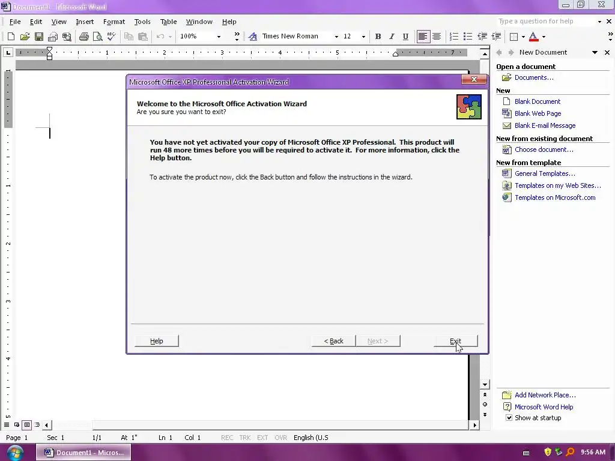The width and height of the screenshot is (615, 461).
Task: Open the Blank Web Page link
Action: (x=538, y=113)
